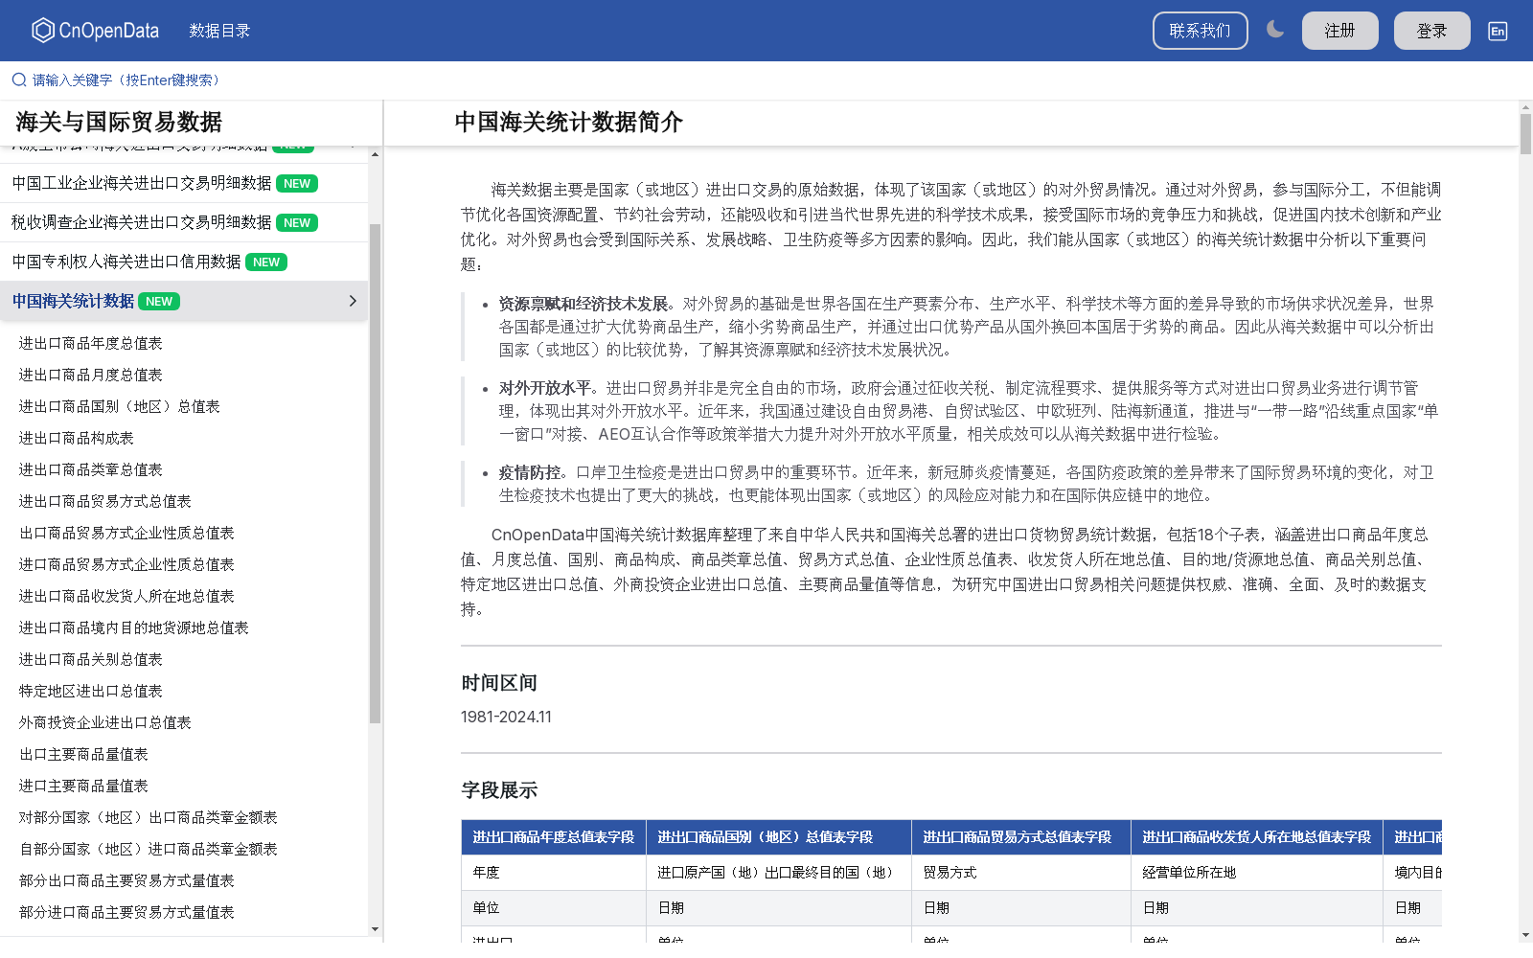Open 特定地区进出口总值表
The width and height of the screenshot is (1533, 958).
tap(88, 691)
